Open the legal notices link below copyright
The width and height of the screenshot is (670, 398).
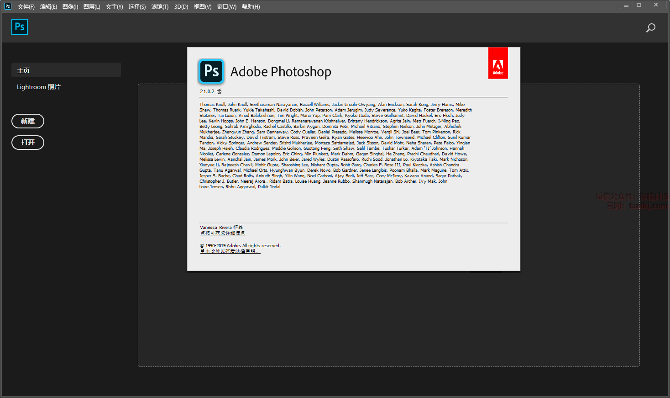click(x=230, y=251)
